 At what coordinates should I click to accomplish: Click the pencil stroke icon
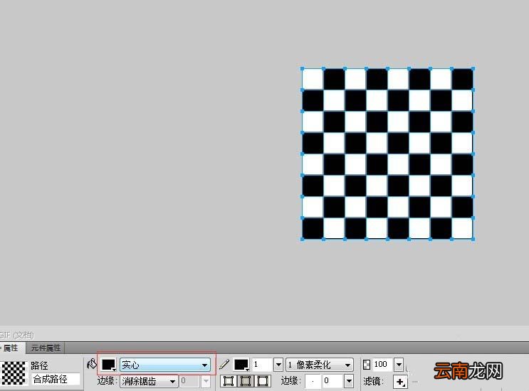click(224, 364)
